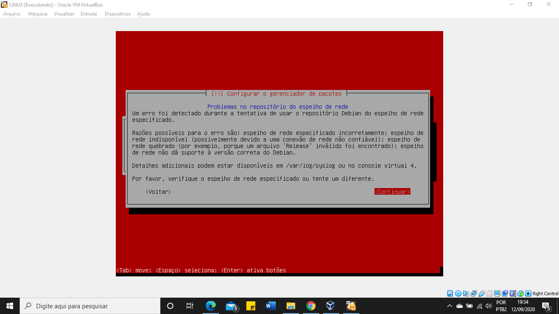559x314 pixels.
Task: Open the Mail app in taskbar
Action: [x=231, y=306]
